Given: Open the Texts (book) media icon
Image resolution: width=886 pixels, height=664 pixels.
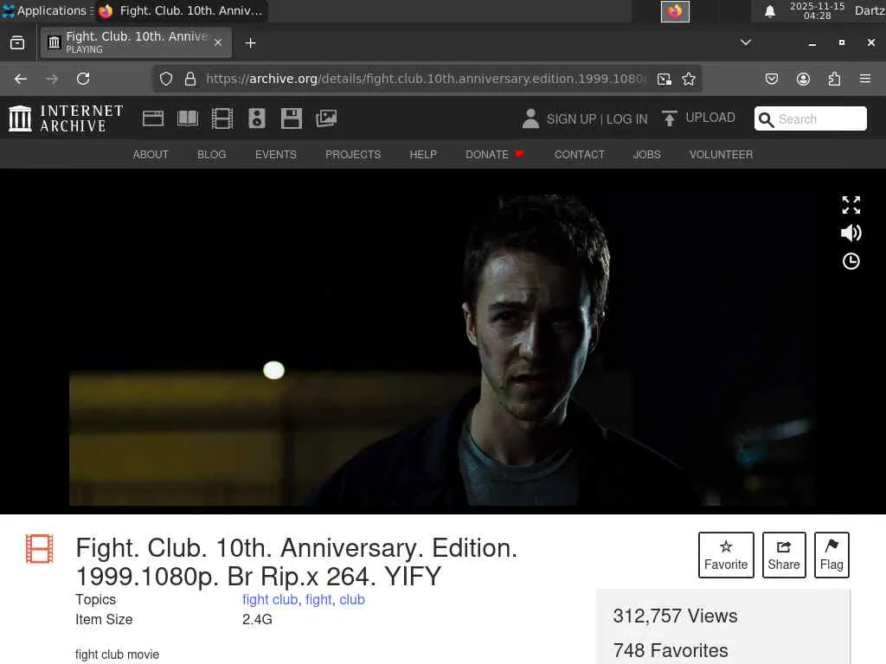Looking at the screenshot, I should pyautogui.click(x=188, y=118).
